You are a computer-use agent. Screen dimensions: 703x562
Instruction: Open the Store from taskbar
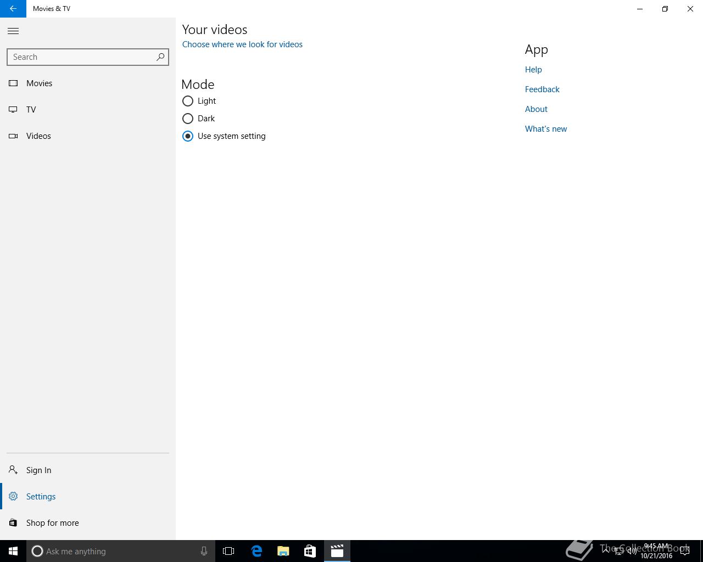(310, 551)
